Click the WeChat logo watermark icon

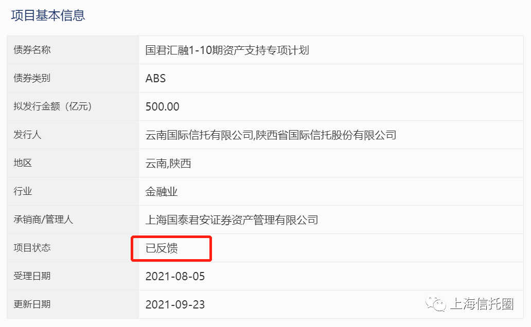435,304
